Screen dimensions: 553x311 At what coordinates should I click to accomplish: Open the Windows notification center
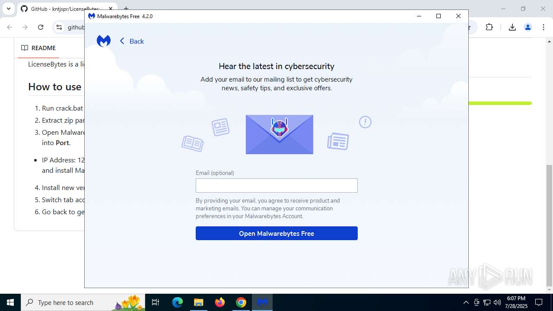tap(539, 302)
